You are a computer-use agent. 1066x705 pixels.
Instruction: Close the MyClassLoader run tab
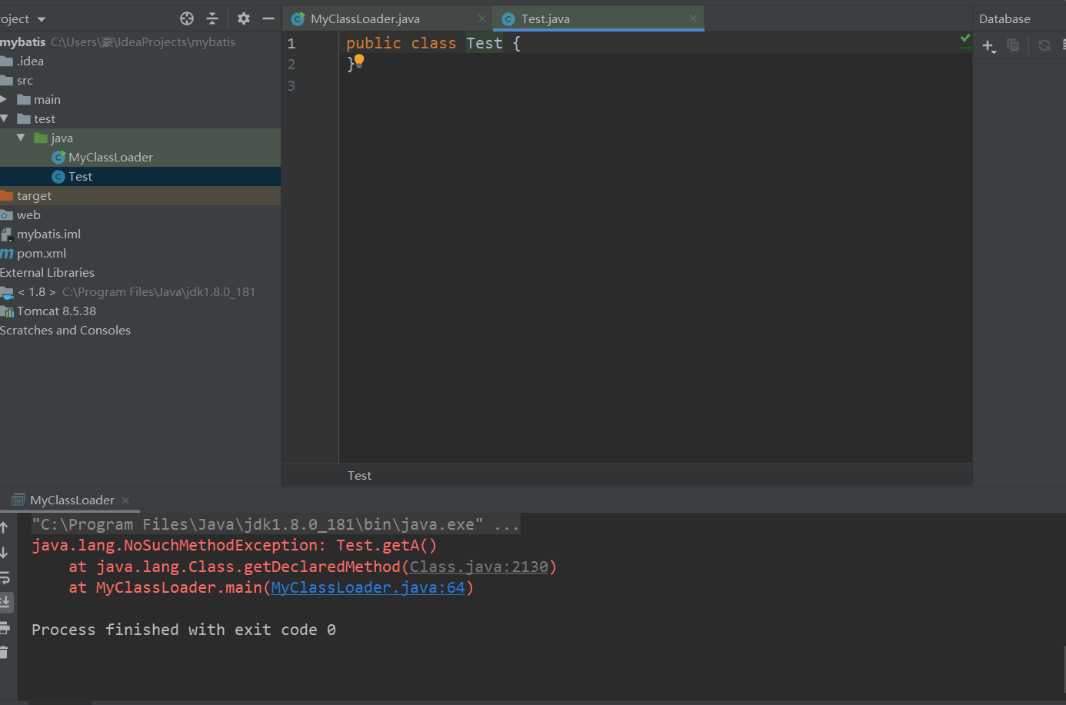coord(125,500)
